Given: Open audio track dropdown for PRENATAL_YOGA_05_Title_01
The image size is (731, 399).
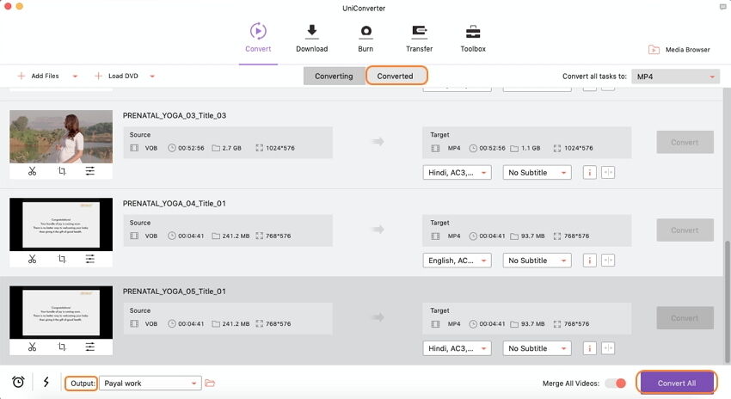Looking at the screenshot, I should tap(457, 348).
